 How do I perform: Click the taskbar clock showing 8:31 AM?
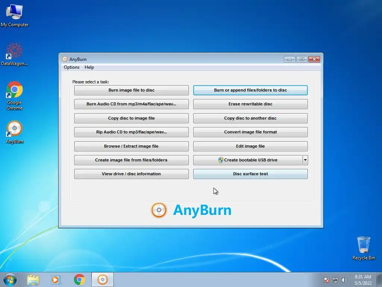363,280
